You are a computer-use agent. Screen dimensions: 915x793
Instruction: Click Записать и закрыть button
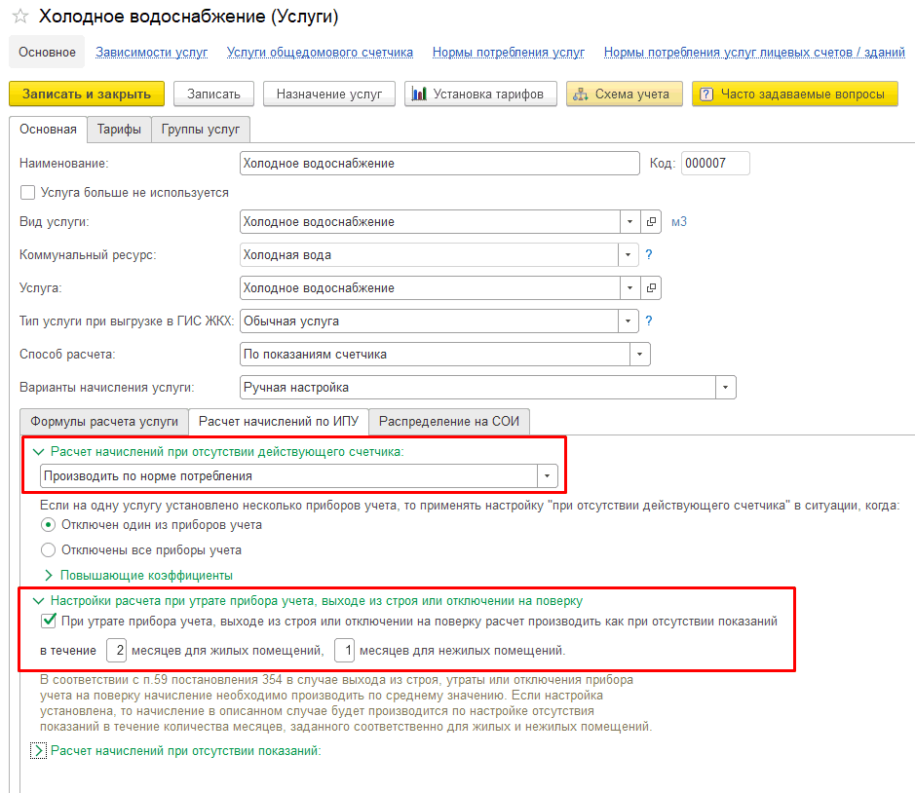click(86, 94)
